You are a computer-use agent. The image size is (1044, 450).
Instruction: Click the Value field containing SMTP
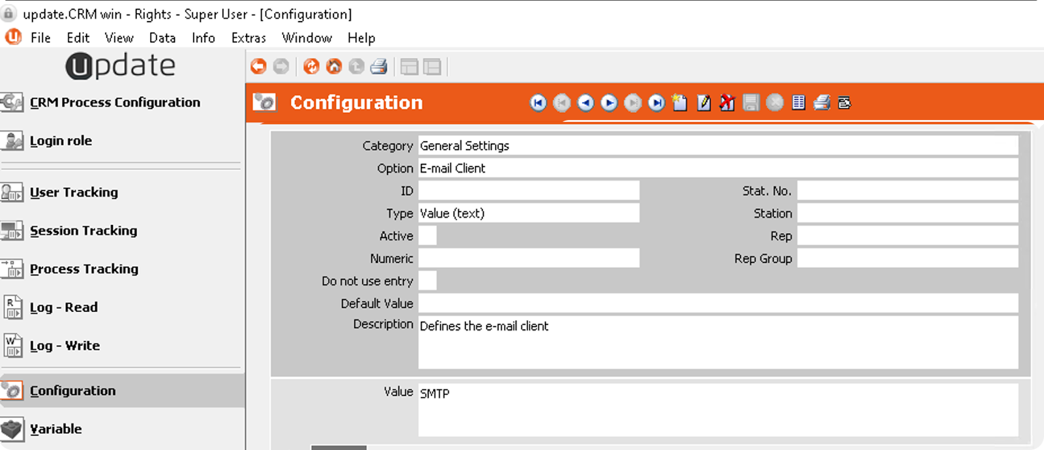(718, 410)
